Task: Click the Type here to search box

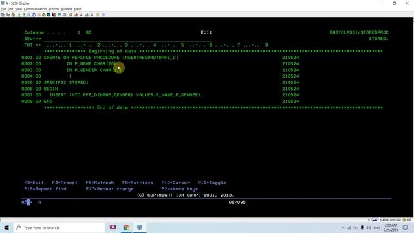Action: 59,227
